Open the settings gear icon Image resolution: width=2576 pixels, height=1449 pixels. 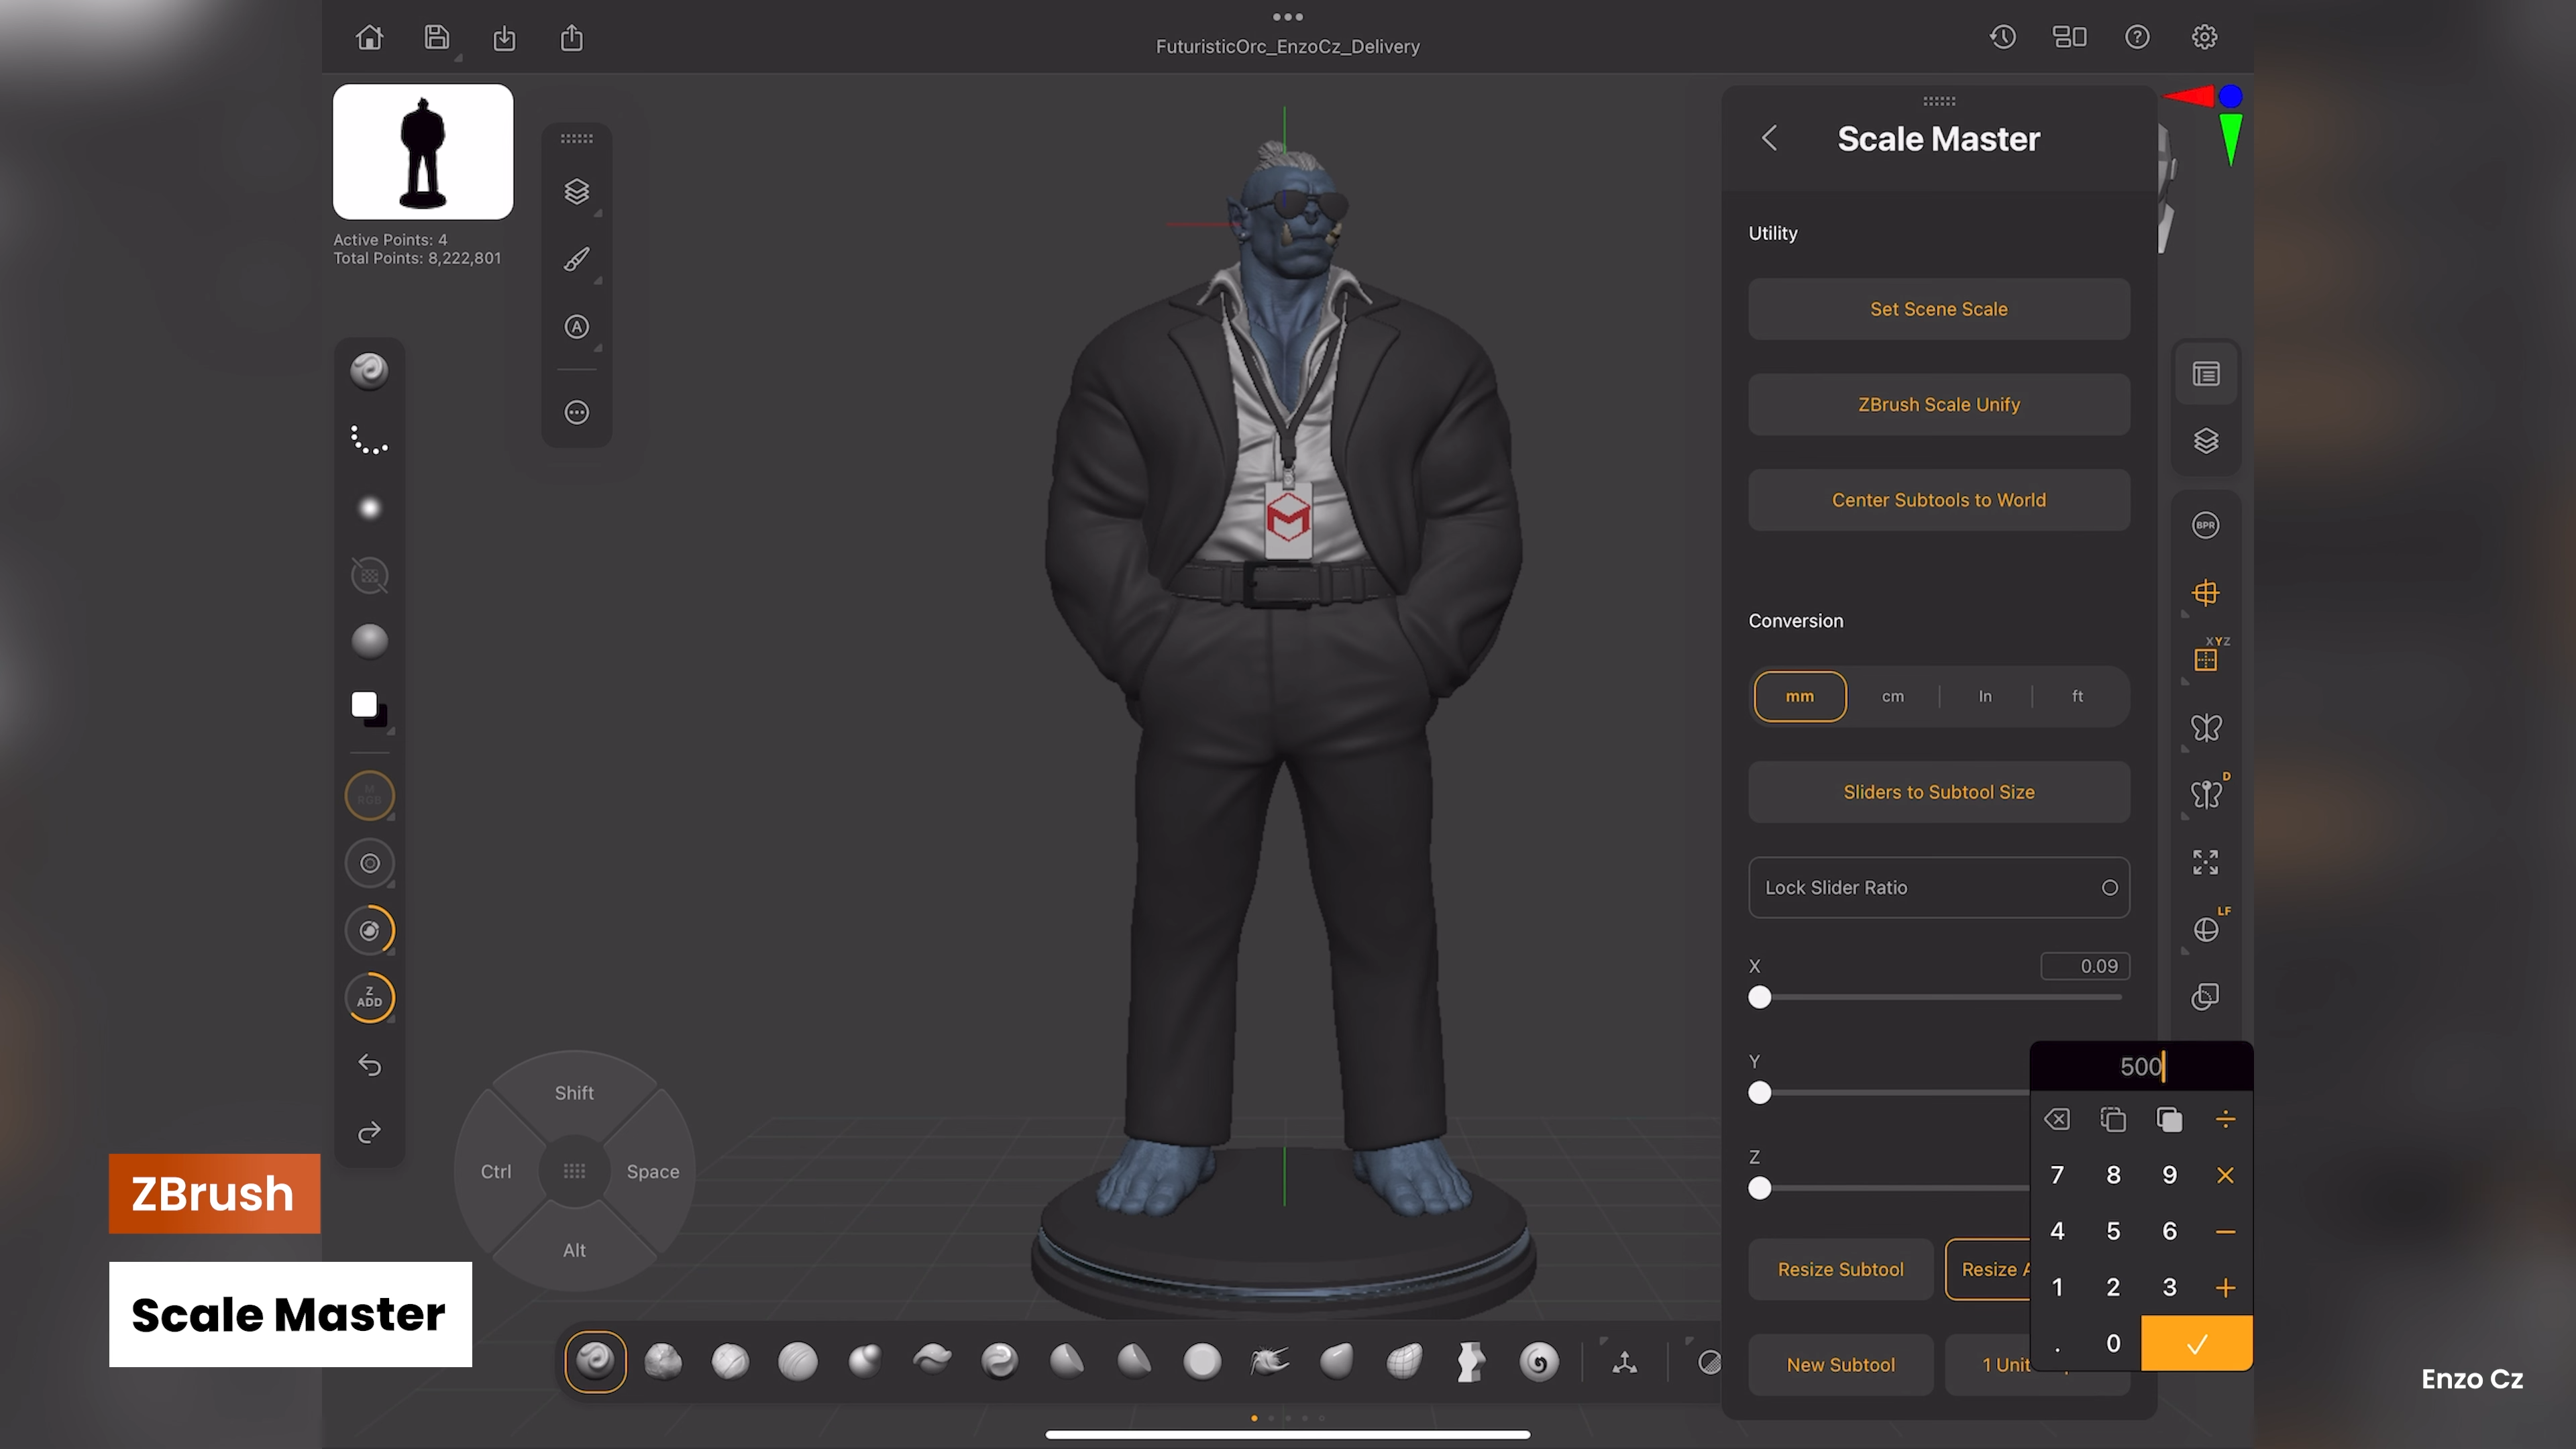click(2204, 38)
